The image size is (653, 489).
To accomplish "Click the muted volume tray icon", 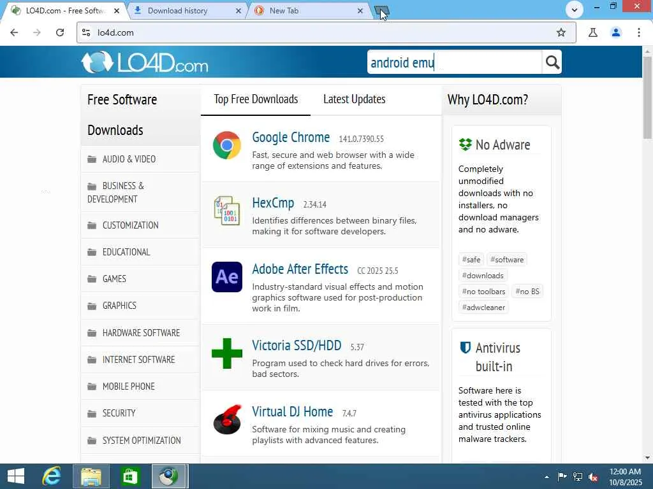I will (593, 477).
